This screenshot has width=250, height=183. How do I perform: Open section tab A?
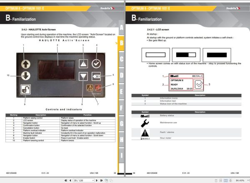(122, 28)
